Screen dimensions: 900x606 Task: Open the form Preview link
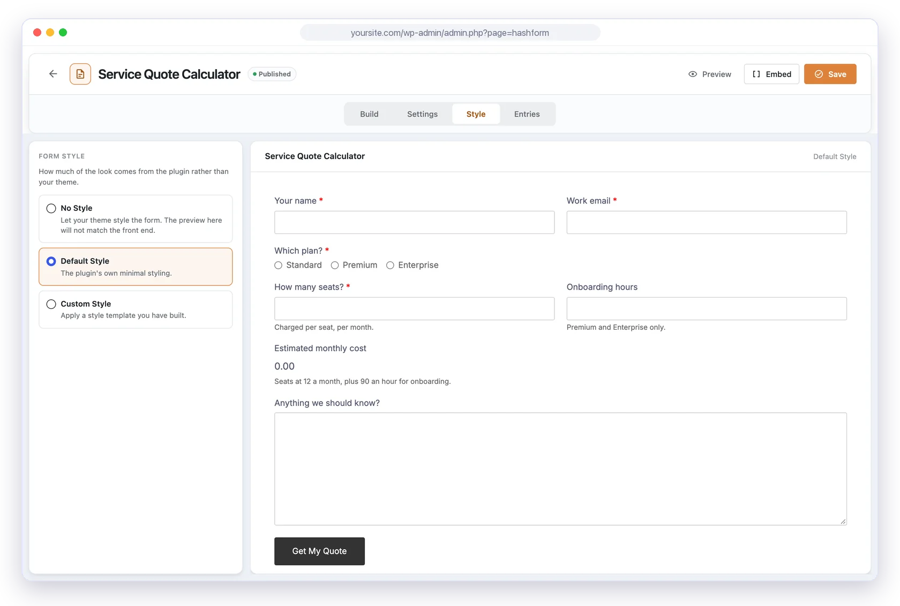click(x=710, y=74)
